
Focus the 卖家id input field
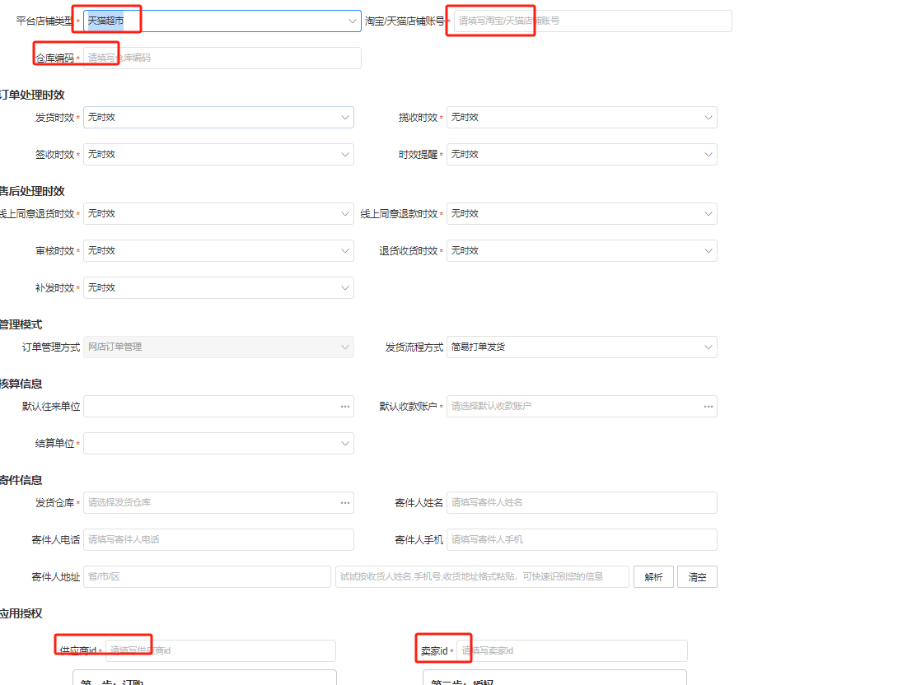[572, 650]
